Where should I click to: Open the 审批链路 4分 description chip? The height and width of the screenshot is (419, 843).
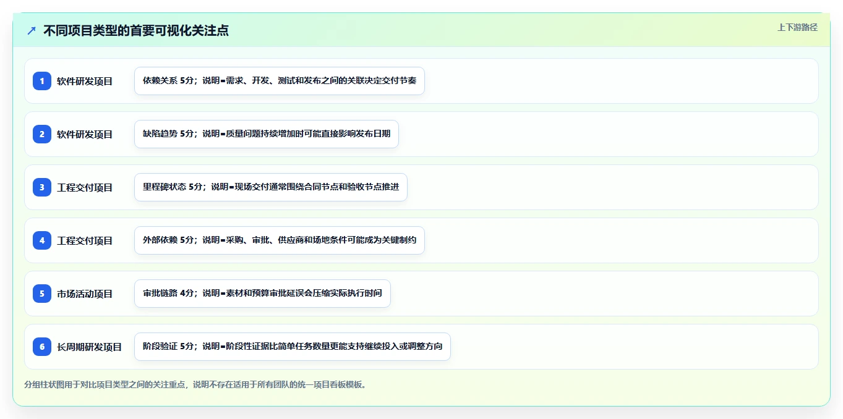coord(262,294)
